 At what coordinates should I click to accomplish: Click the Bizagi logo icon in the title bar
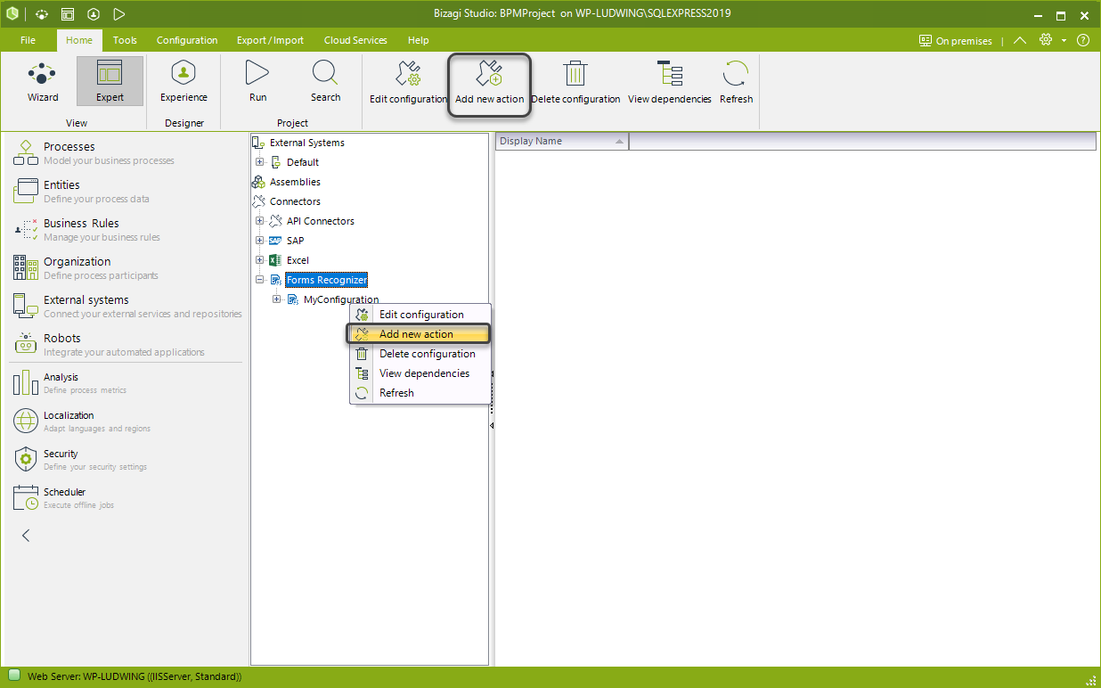point(12,14)
